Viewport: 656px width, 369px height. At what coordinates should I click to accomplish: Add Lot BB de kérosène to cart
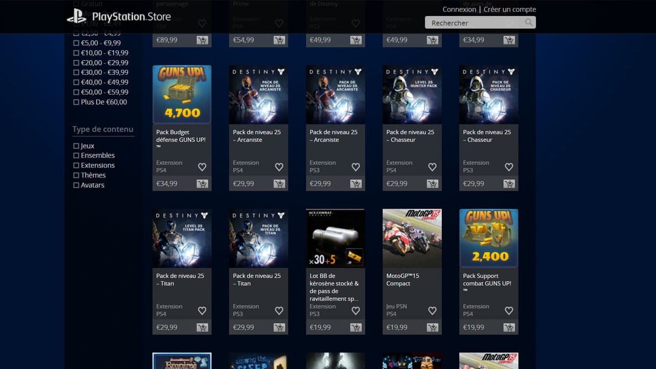[x=356, y=327]
